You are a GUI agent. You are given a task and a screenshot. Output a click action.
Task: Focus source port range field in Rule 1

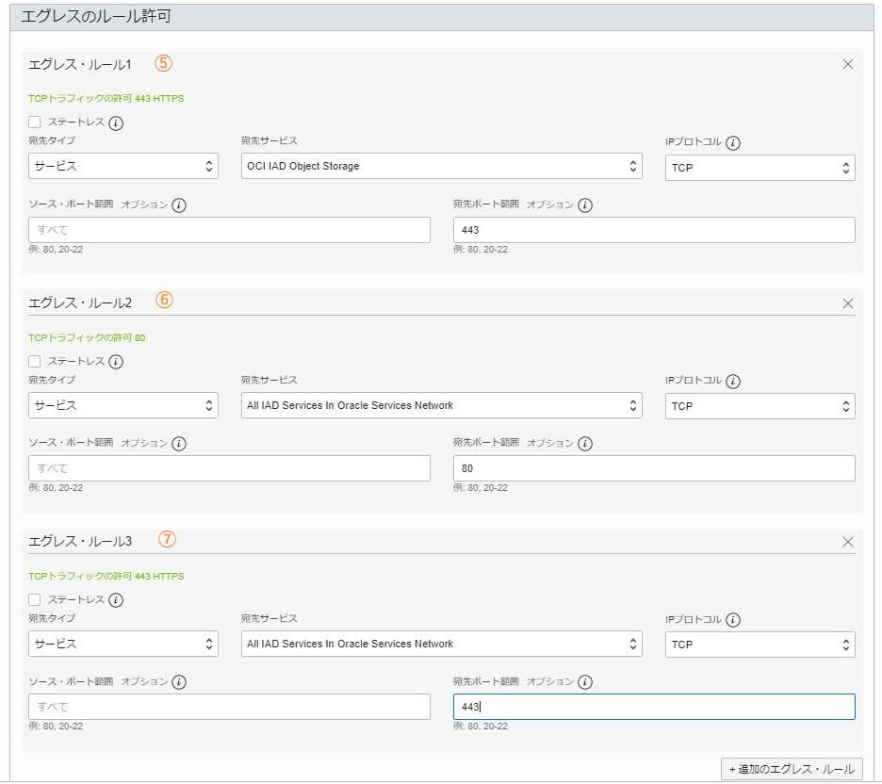229,230
